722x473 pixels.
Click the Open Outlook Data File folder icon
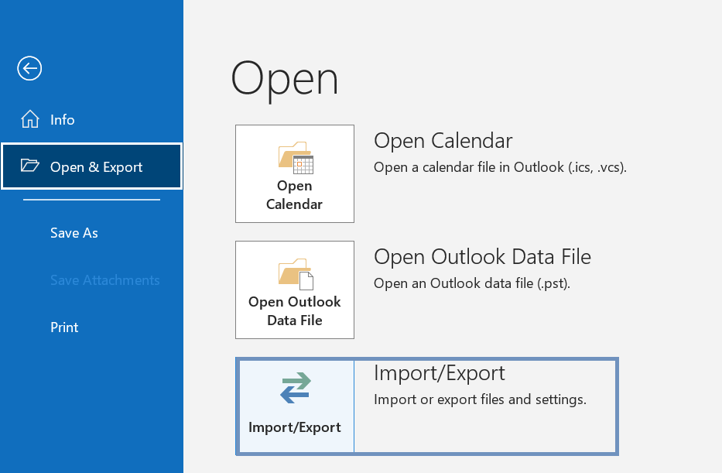tap(294, 272)
